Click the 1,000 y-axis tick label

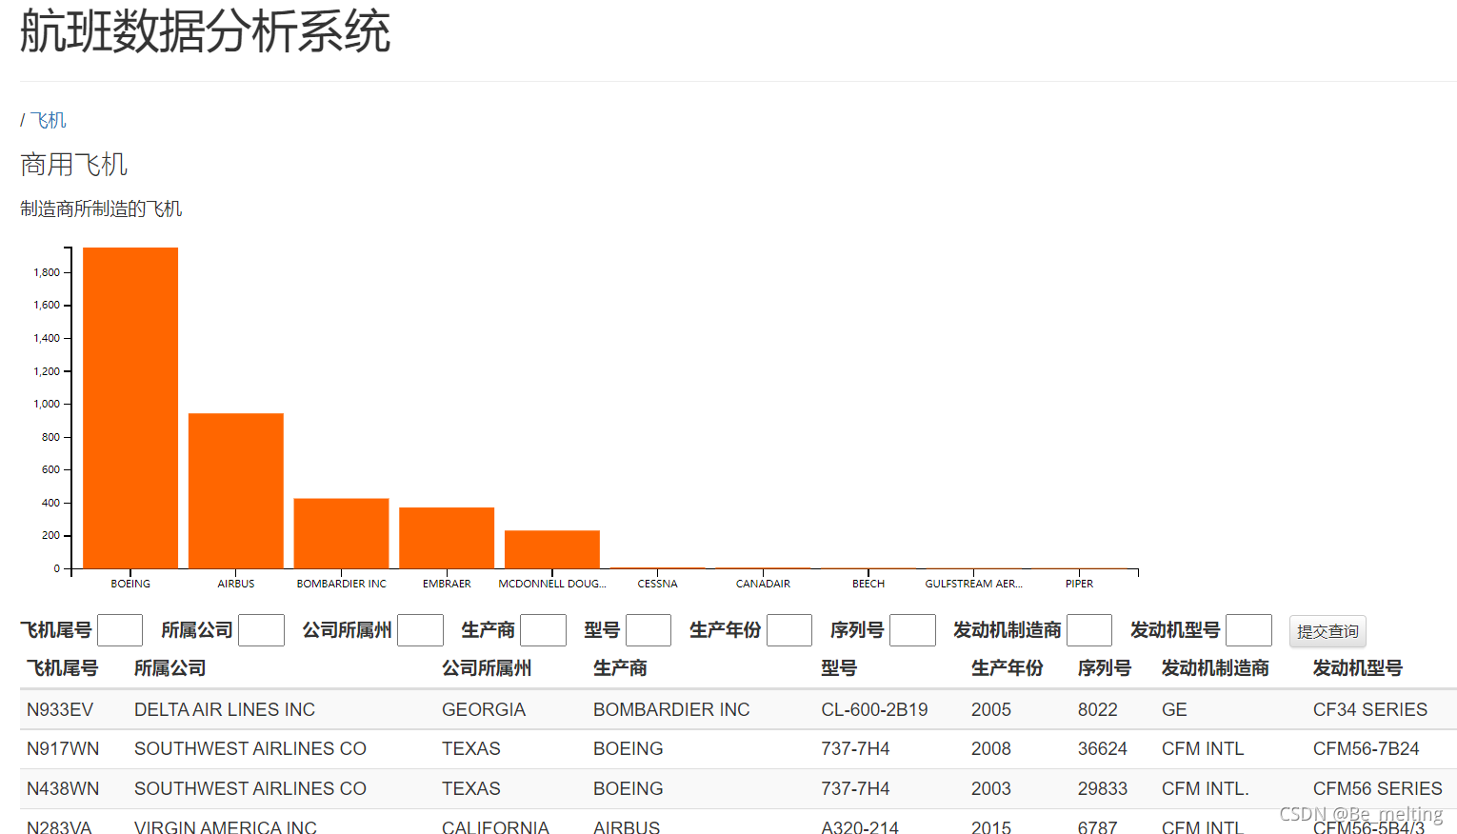[47, 404]
